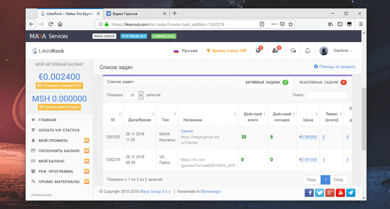The height and width of the screenshot is (209, 390).
Task: Click the browser forward arrow
Action: [41, 24]
